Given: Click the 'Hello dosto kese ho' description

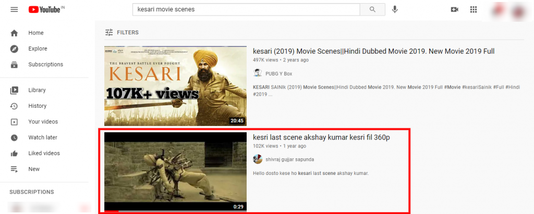Looking at the screenshot, I should (311, 173).
